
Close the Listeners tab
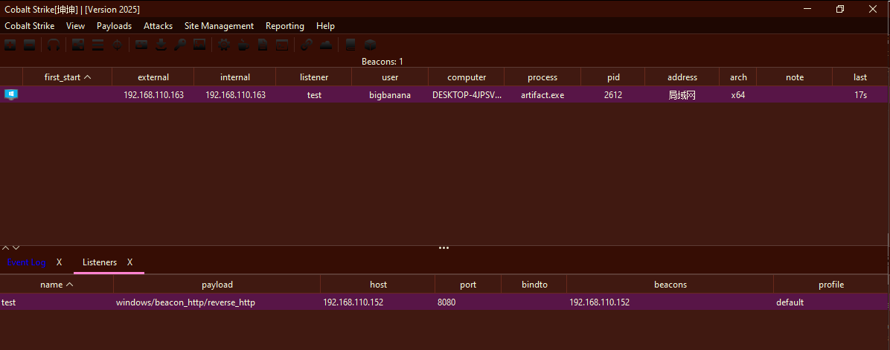pyautogui.click(x=130, y=262)
